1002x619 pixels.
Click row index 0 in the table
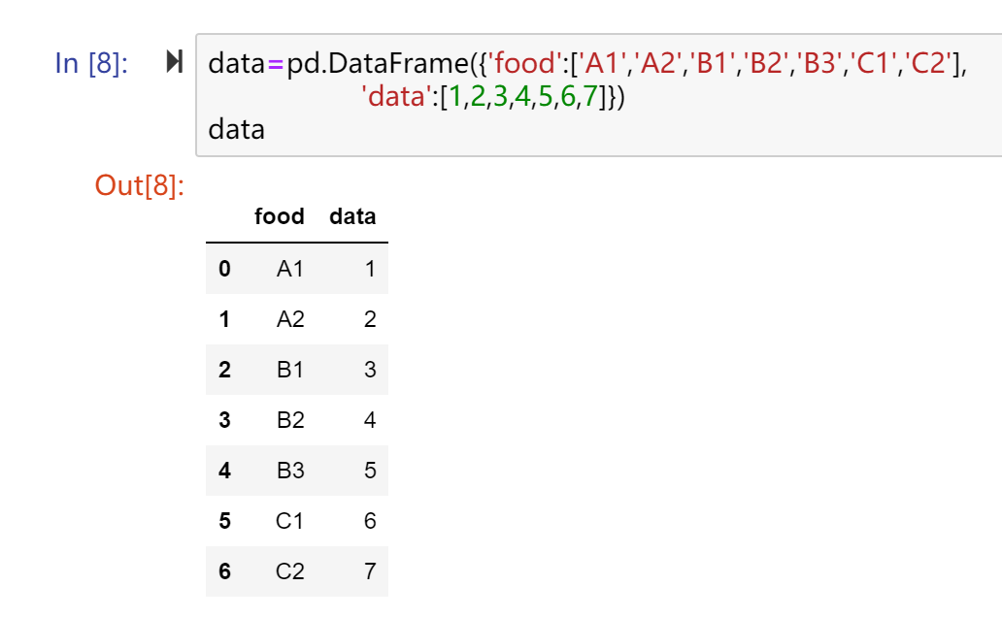(224, 269)
